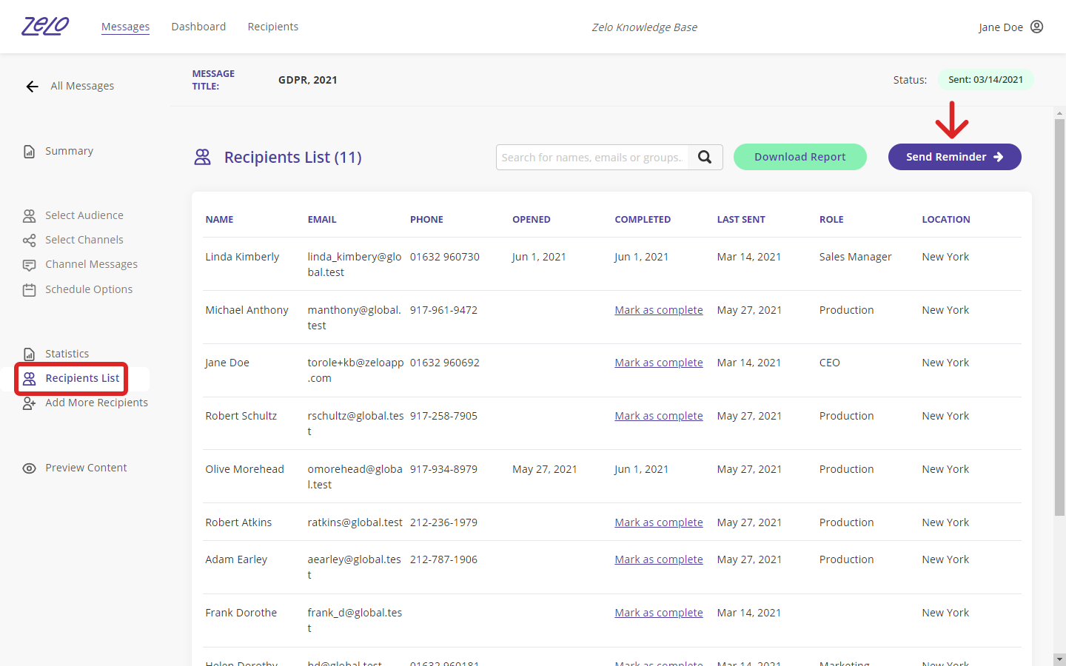
Task: Click the CEO role cell
Action: 829,363
